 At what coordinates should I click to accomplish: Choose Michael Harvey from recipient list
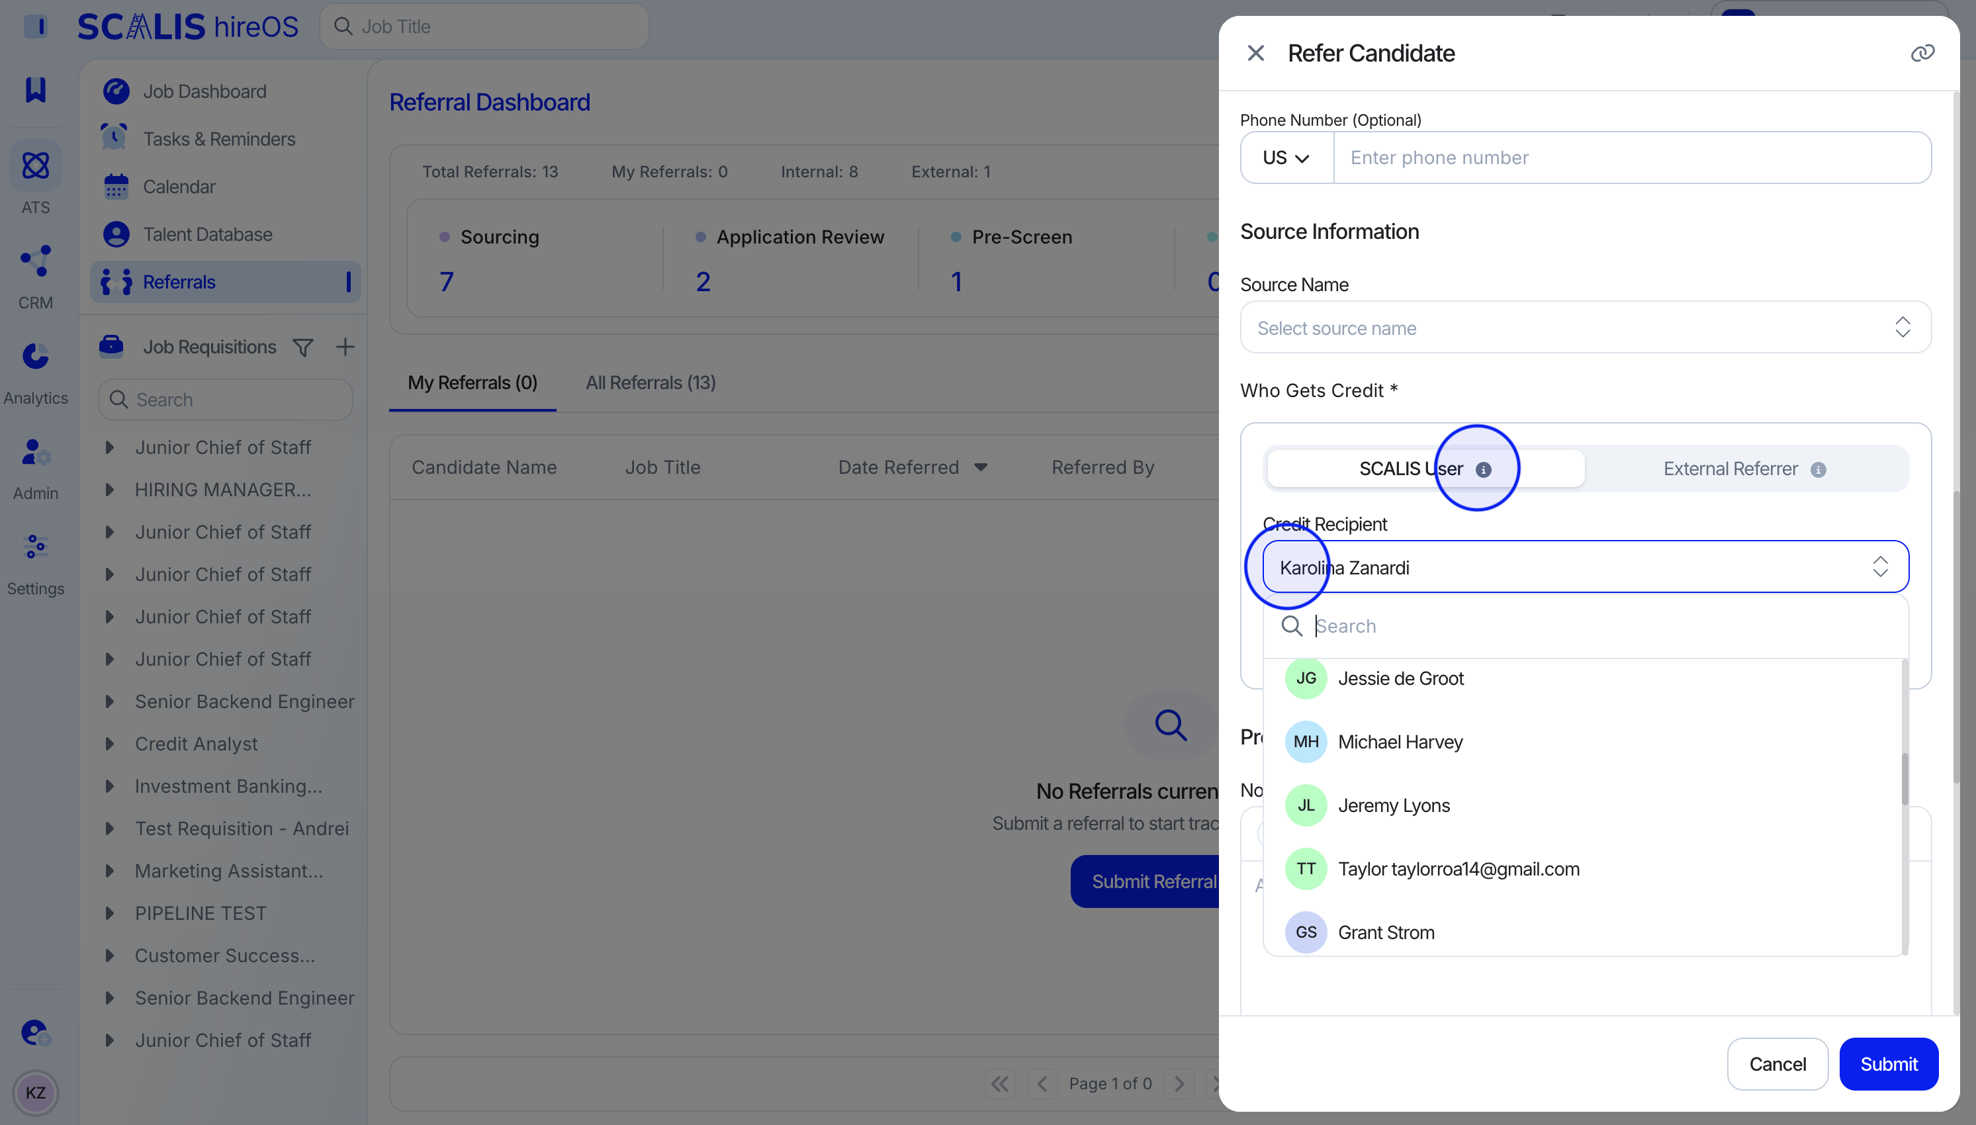point(1400,742)
